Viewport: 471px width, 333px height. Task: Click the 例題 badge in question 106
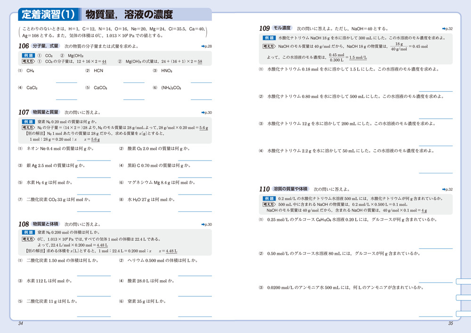[28, 56]
